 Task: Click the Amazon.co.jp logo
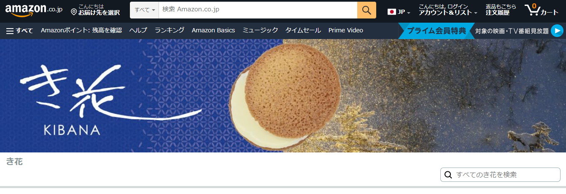34,10
